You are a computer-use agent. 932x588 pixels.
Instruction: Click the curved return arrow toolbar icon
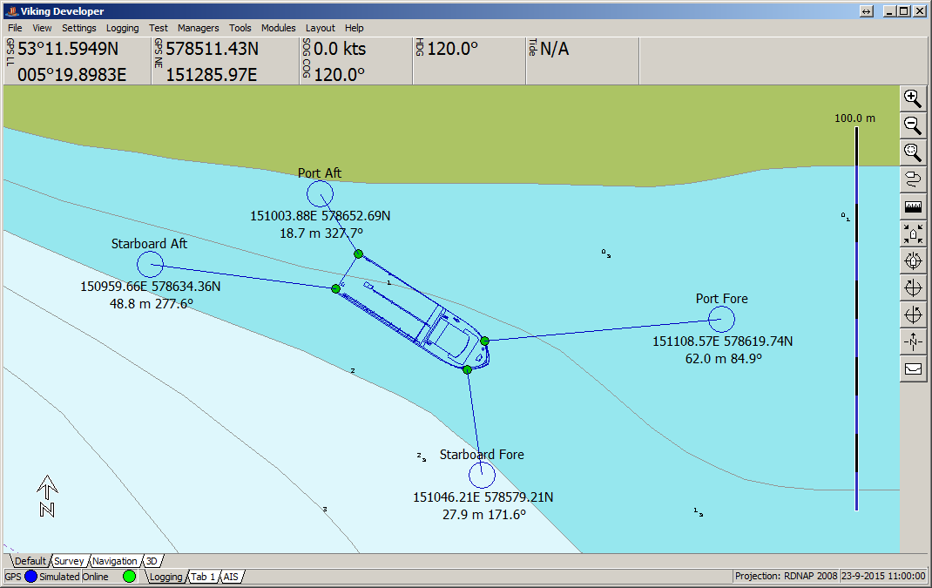tap(913, 179)
